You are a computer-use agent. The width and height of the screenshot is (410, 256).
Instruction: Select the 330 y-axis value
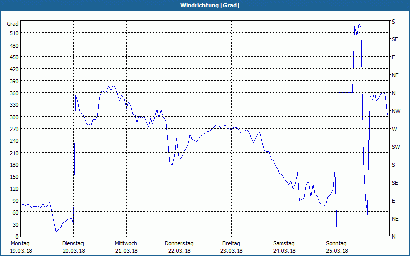coord(14,105)
